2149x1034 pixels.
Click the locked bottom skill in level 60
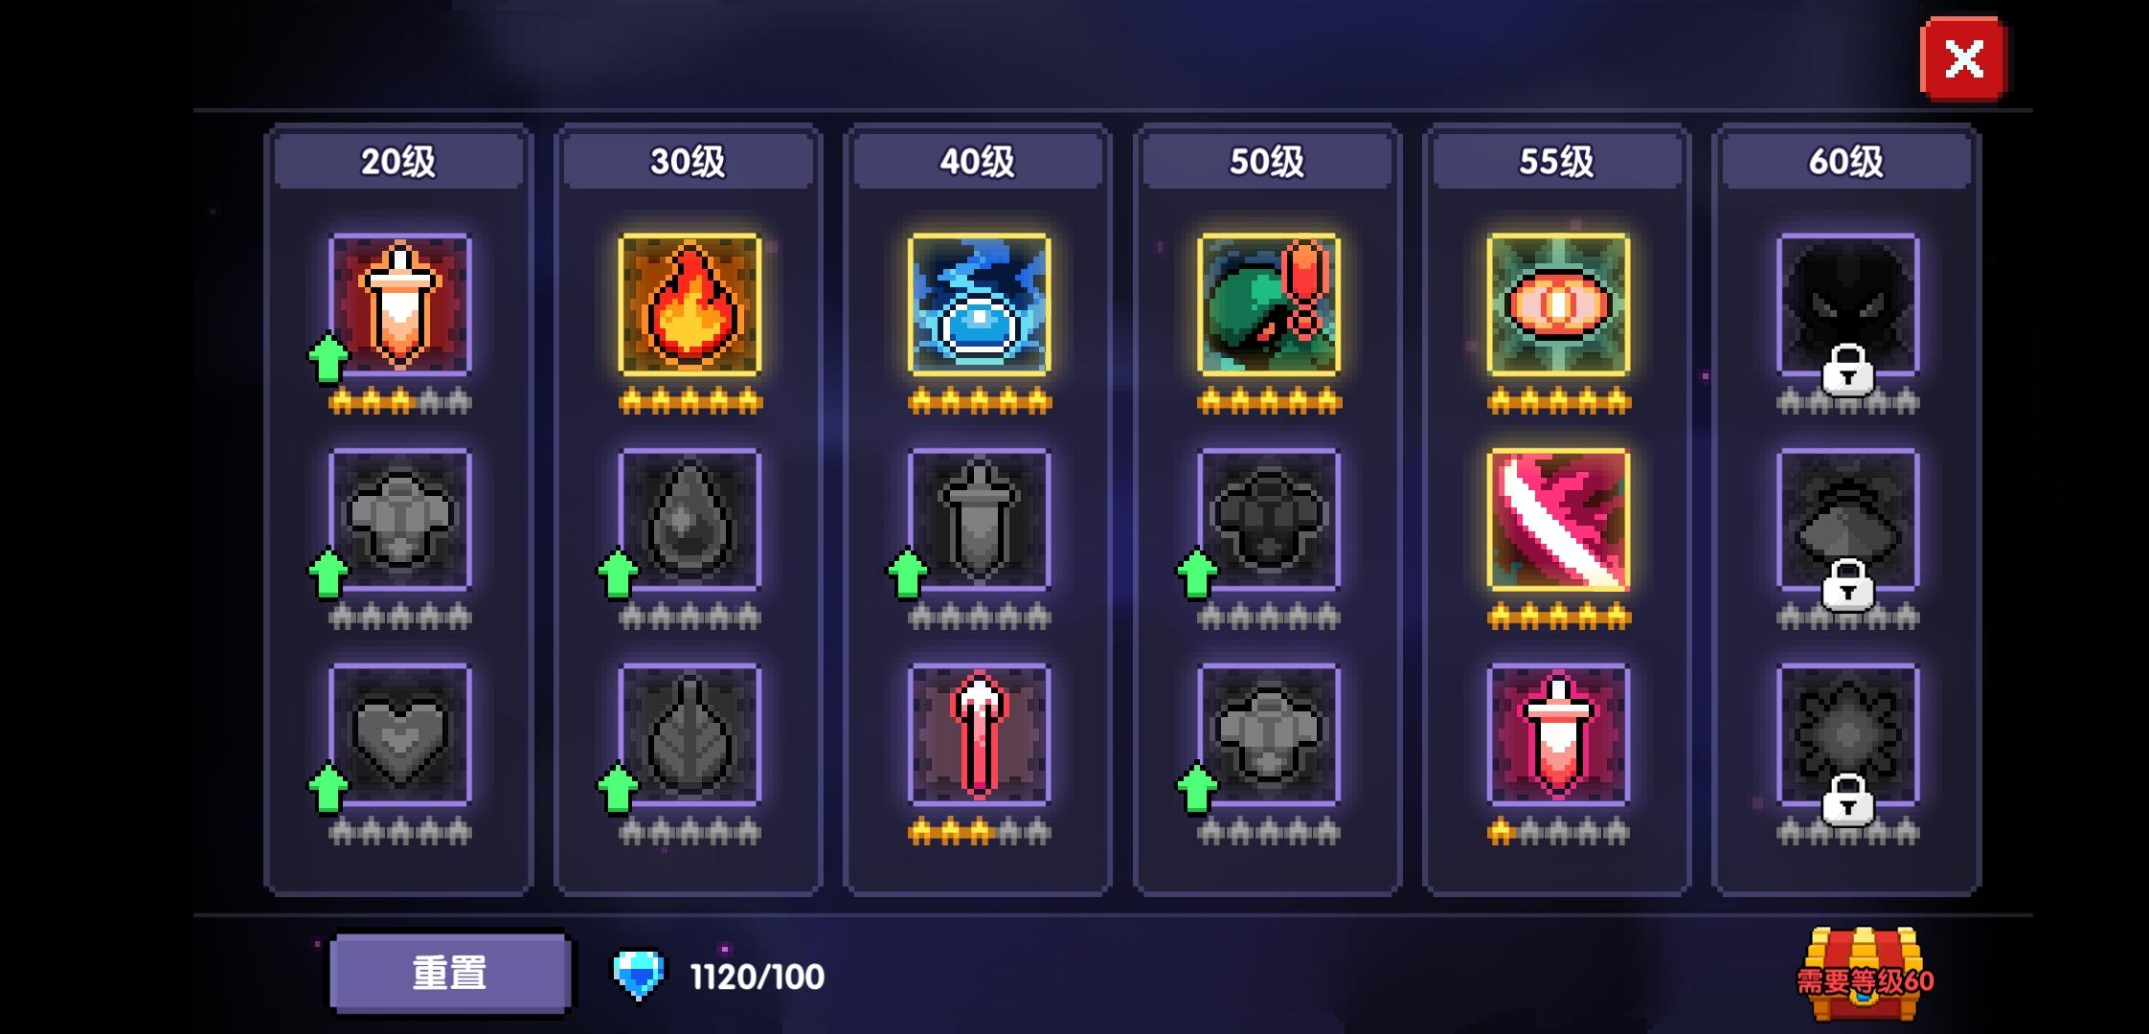click(x=1847, y=734)
